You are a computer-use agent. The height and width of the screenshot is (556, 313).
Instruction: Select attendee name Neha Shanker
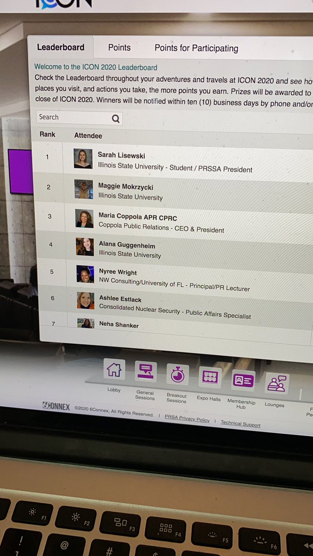[119, 325]
